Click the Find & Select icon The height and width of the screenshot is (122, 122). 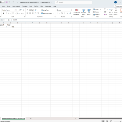[x=116, y=12]
